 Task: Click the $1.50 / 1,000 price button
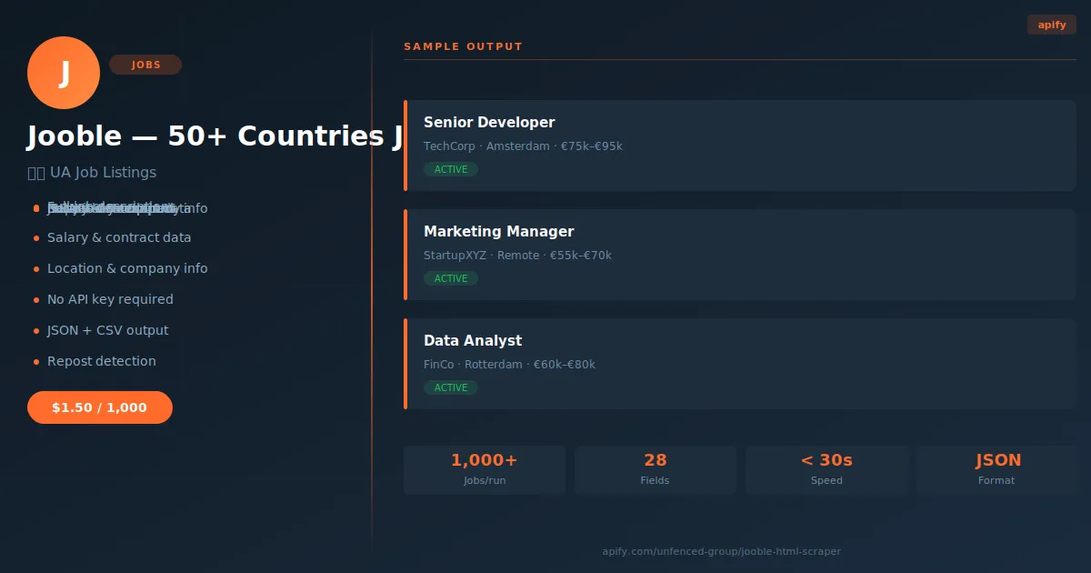(x=100, y=407)
